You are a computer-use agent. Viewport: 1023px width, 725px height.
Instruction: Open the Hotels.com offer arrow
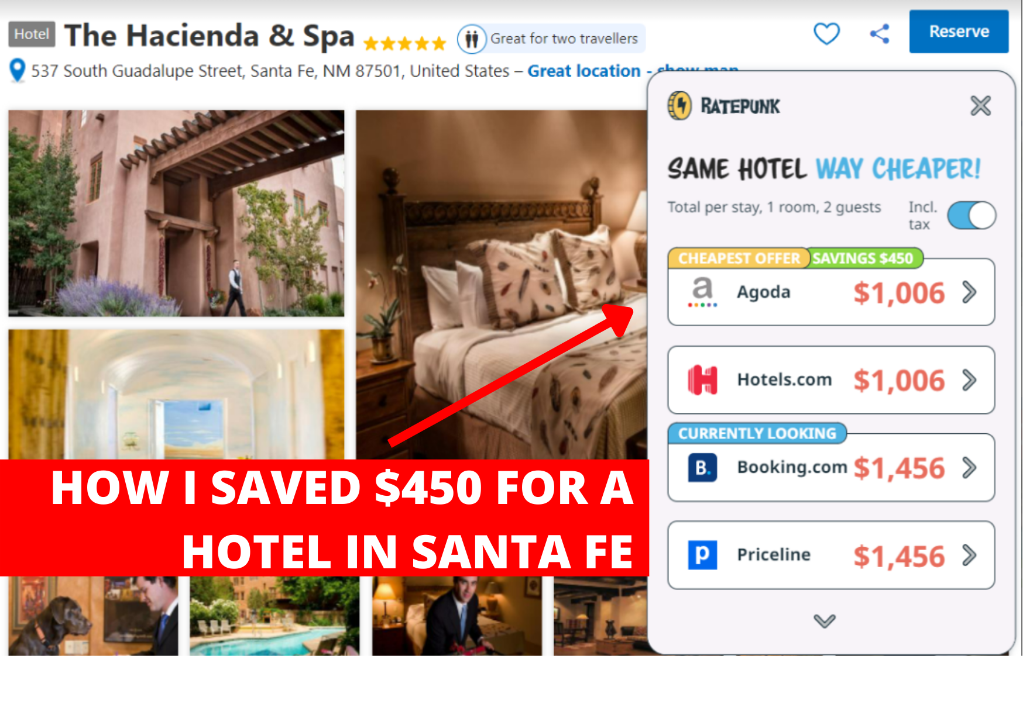970,380
